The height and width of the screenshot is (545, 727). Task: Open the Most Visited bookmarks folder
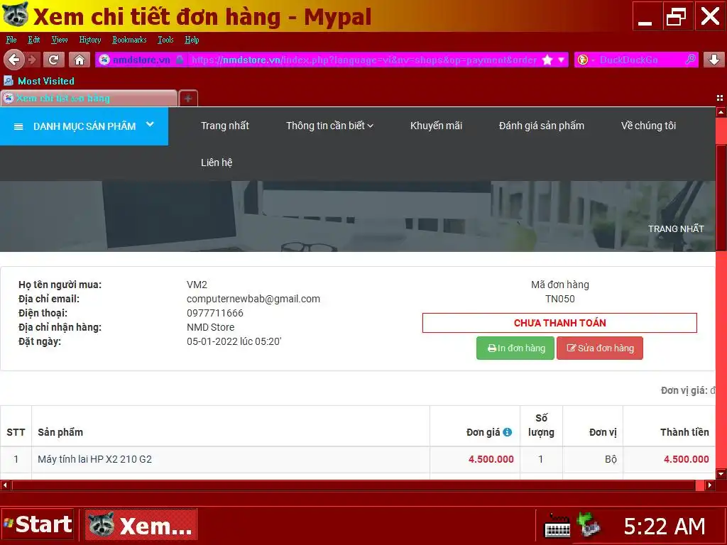(x=39, y=81)
